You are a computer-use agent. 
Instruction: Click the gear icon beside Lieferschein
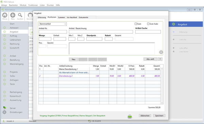(4, 40)
